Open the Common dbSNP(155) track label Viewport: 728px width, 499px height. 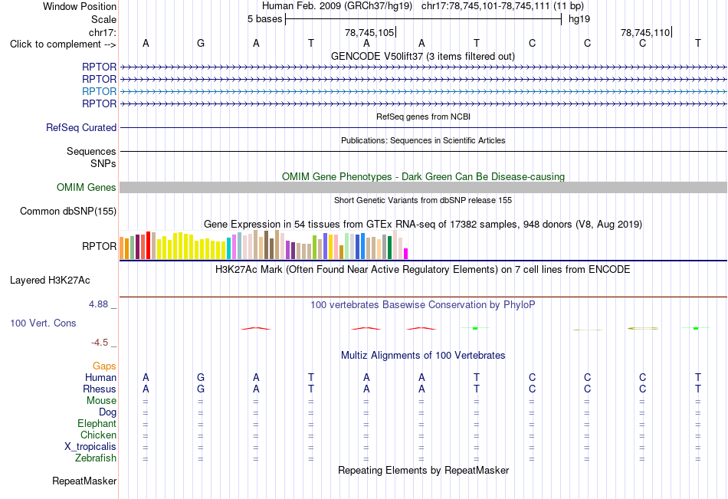(68, 212)
